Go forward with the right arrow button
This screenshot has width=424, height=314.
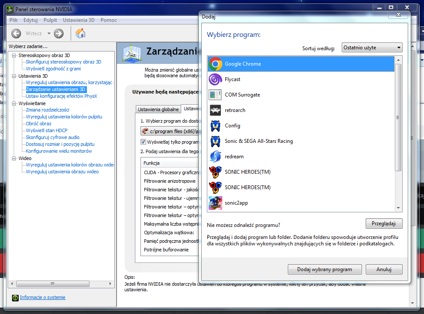tap(59, 33)
